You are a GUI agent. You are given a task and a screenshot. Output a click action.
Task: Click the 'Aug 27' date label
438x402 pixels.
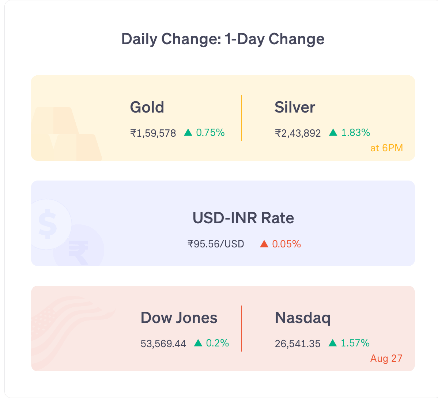point(386,359)
